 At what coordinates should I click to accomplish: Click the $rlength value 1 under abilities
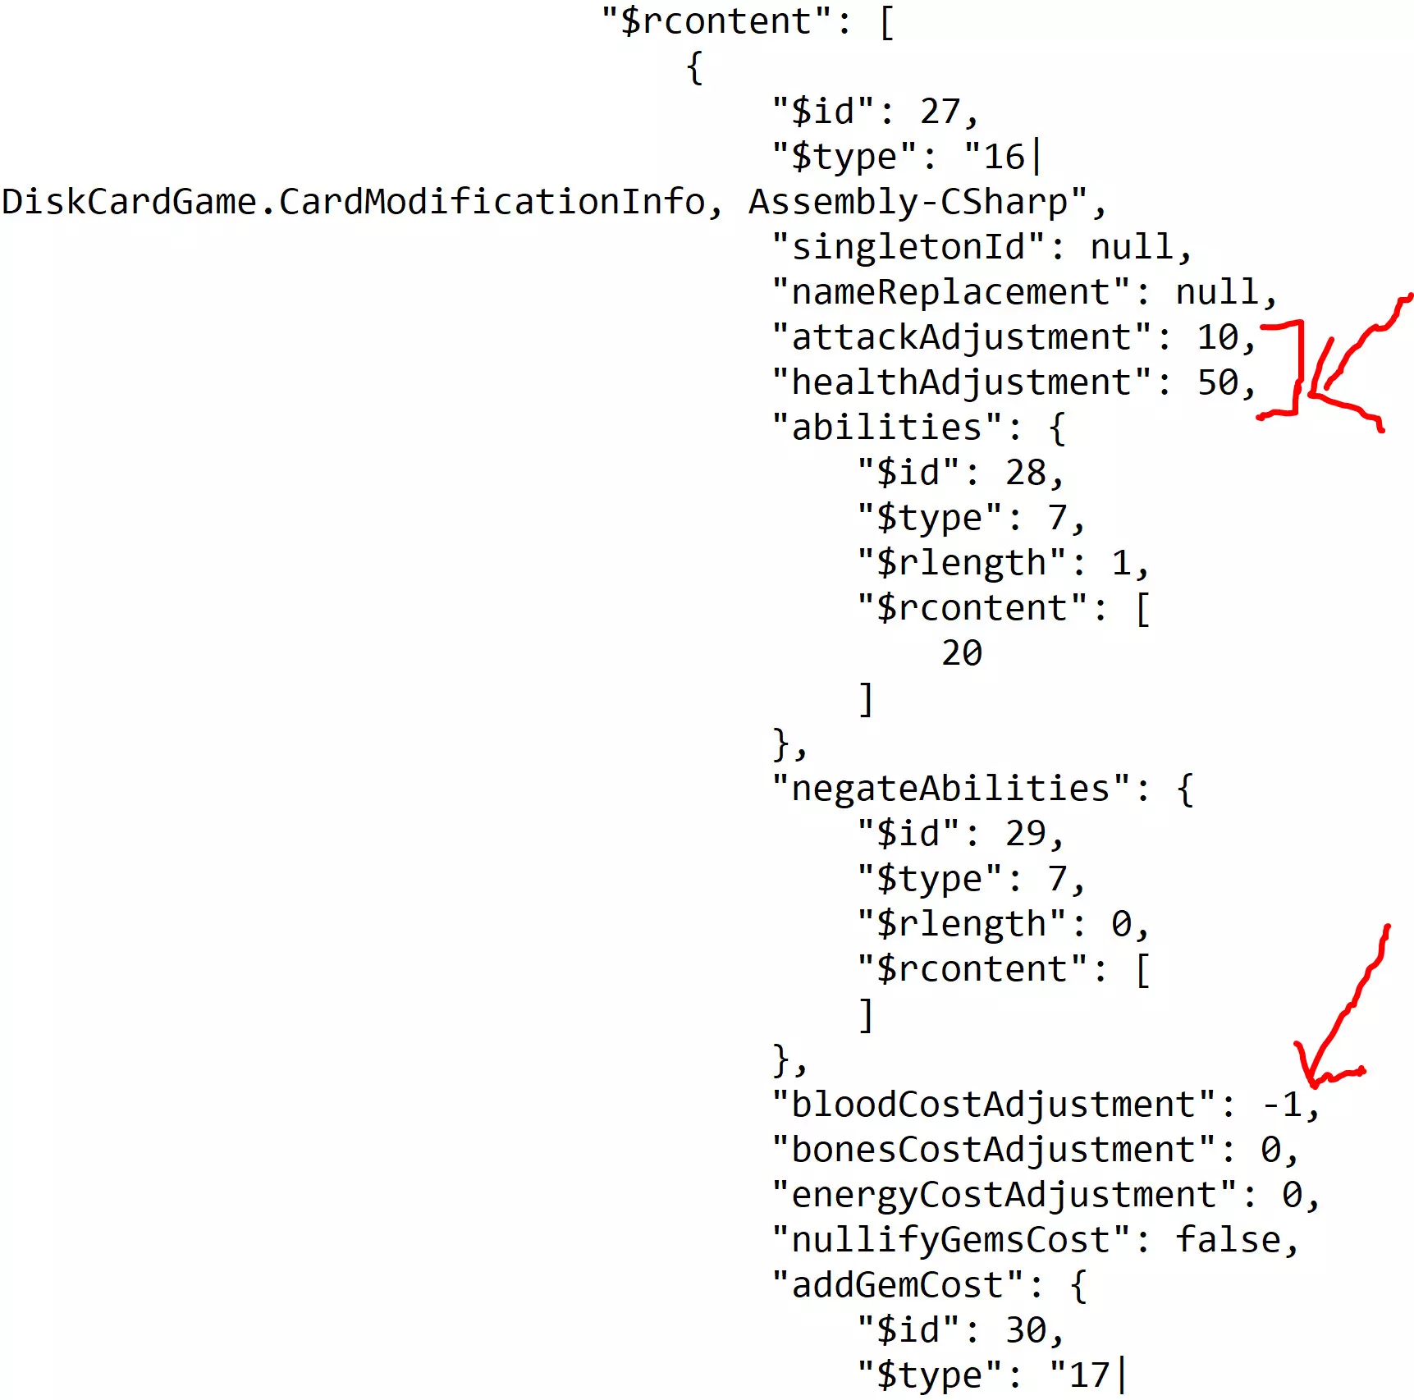1122,563
